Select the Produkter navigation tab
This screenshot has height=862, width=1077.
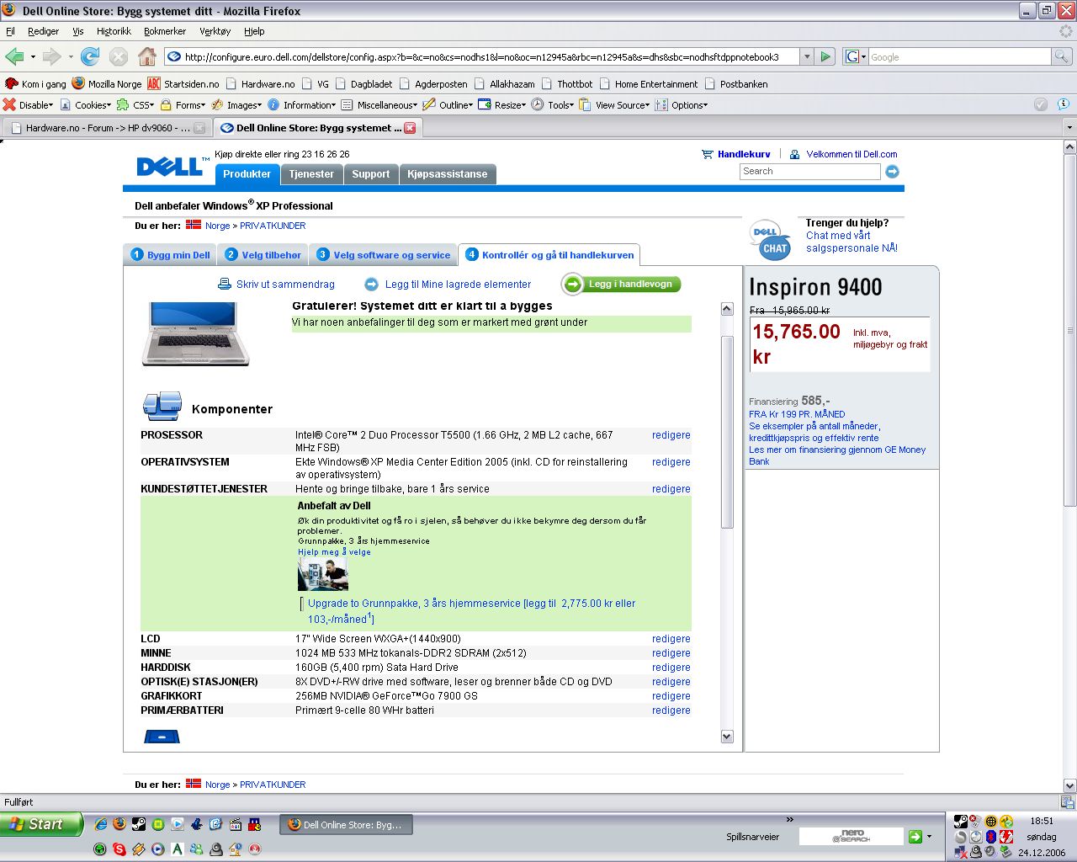247,174
